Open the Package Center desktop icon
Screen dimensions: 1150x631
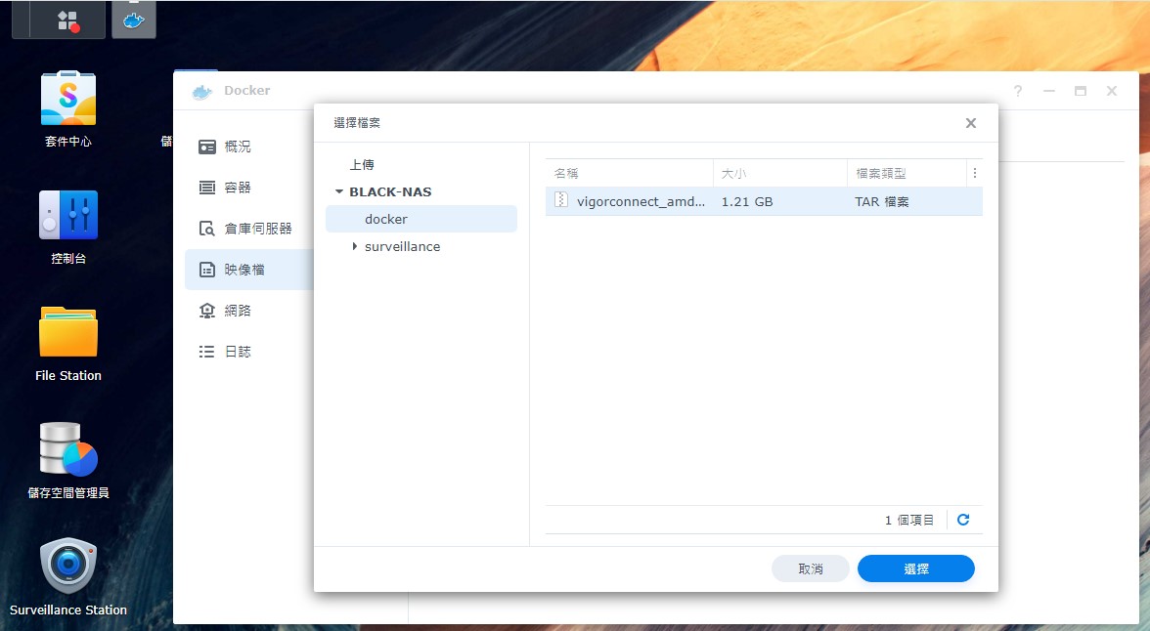(67, 99)
